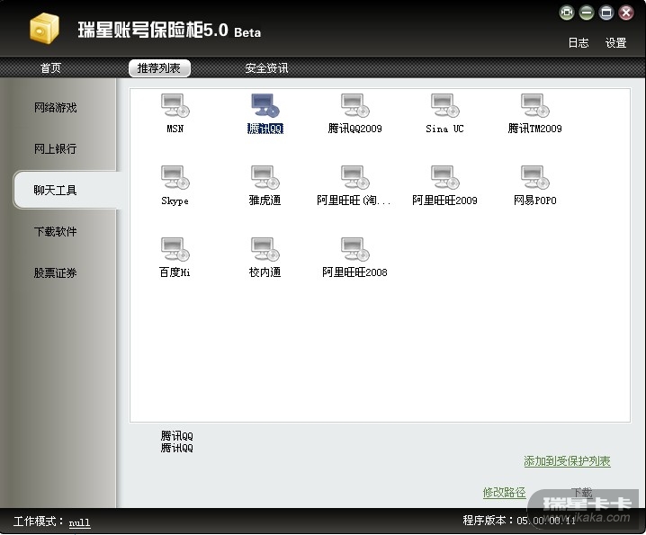646x535 pixels.
Task: Minimize the 瑞星账号保险柜 window
Action: click(x=587, y=13)
